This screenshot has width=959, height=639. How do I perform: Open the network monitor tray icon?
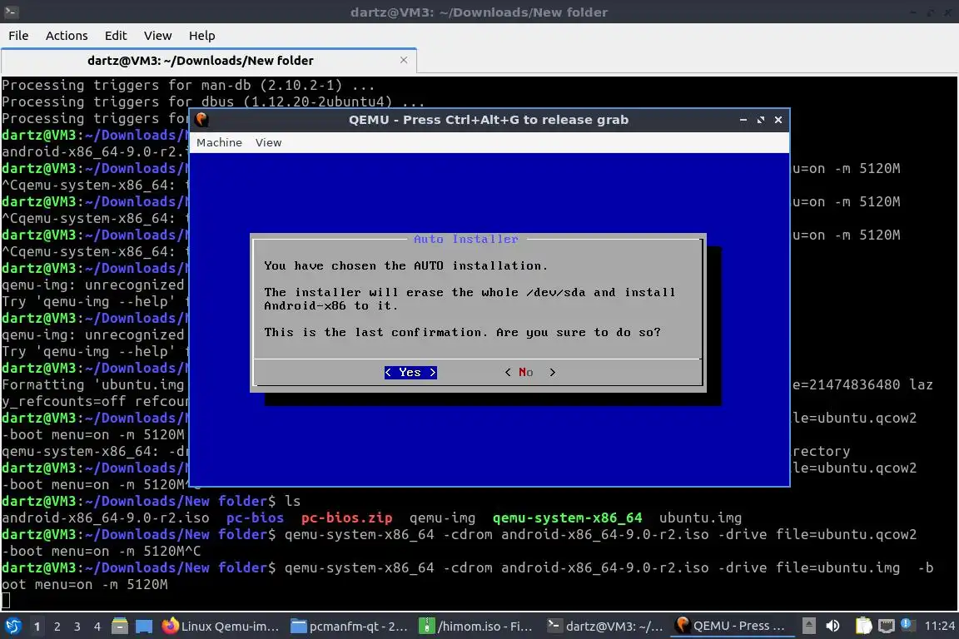(886, 626)
